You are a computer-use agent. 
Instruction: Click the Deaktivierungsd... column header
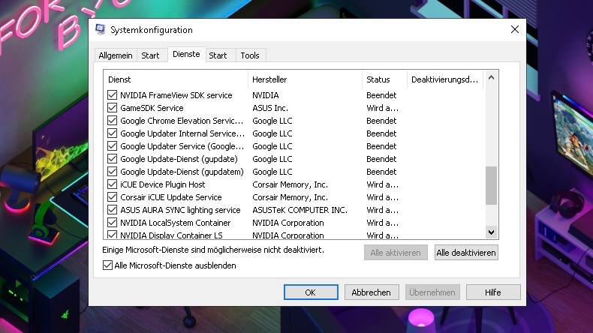point(445,79)
